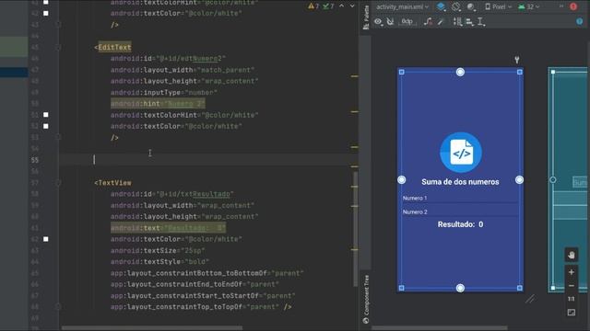This screenshot has height=331, width=590.
Task: Click the design surface horizontal scrollbar
Action: pyautogui.click(x=440, y=328)
